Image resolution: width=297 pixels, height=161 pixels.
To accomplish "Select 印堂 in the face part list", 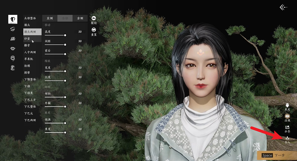I will tap(27, 39).
